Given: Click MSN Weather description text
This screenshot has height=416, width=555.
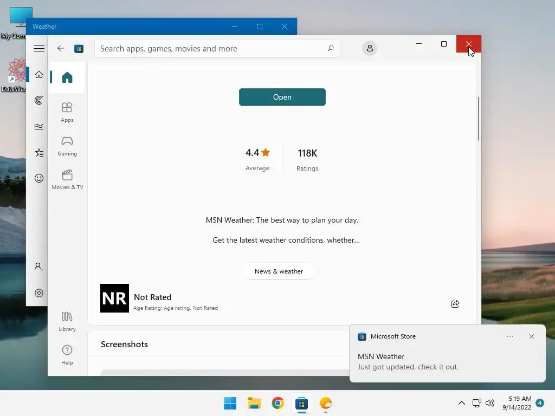Looking at the screenshot, I should pyautogui.click(x=282, y=230).
